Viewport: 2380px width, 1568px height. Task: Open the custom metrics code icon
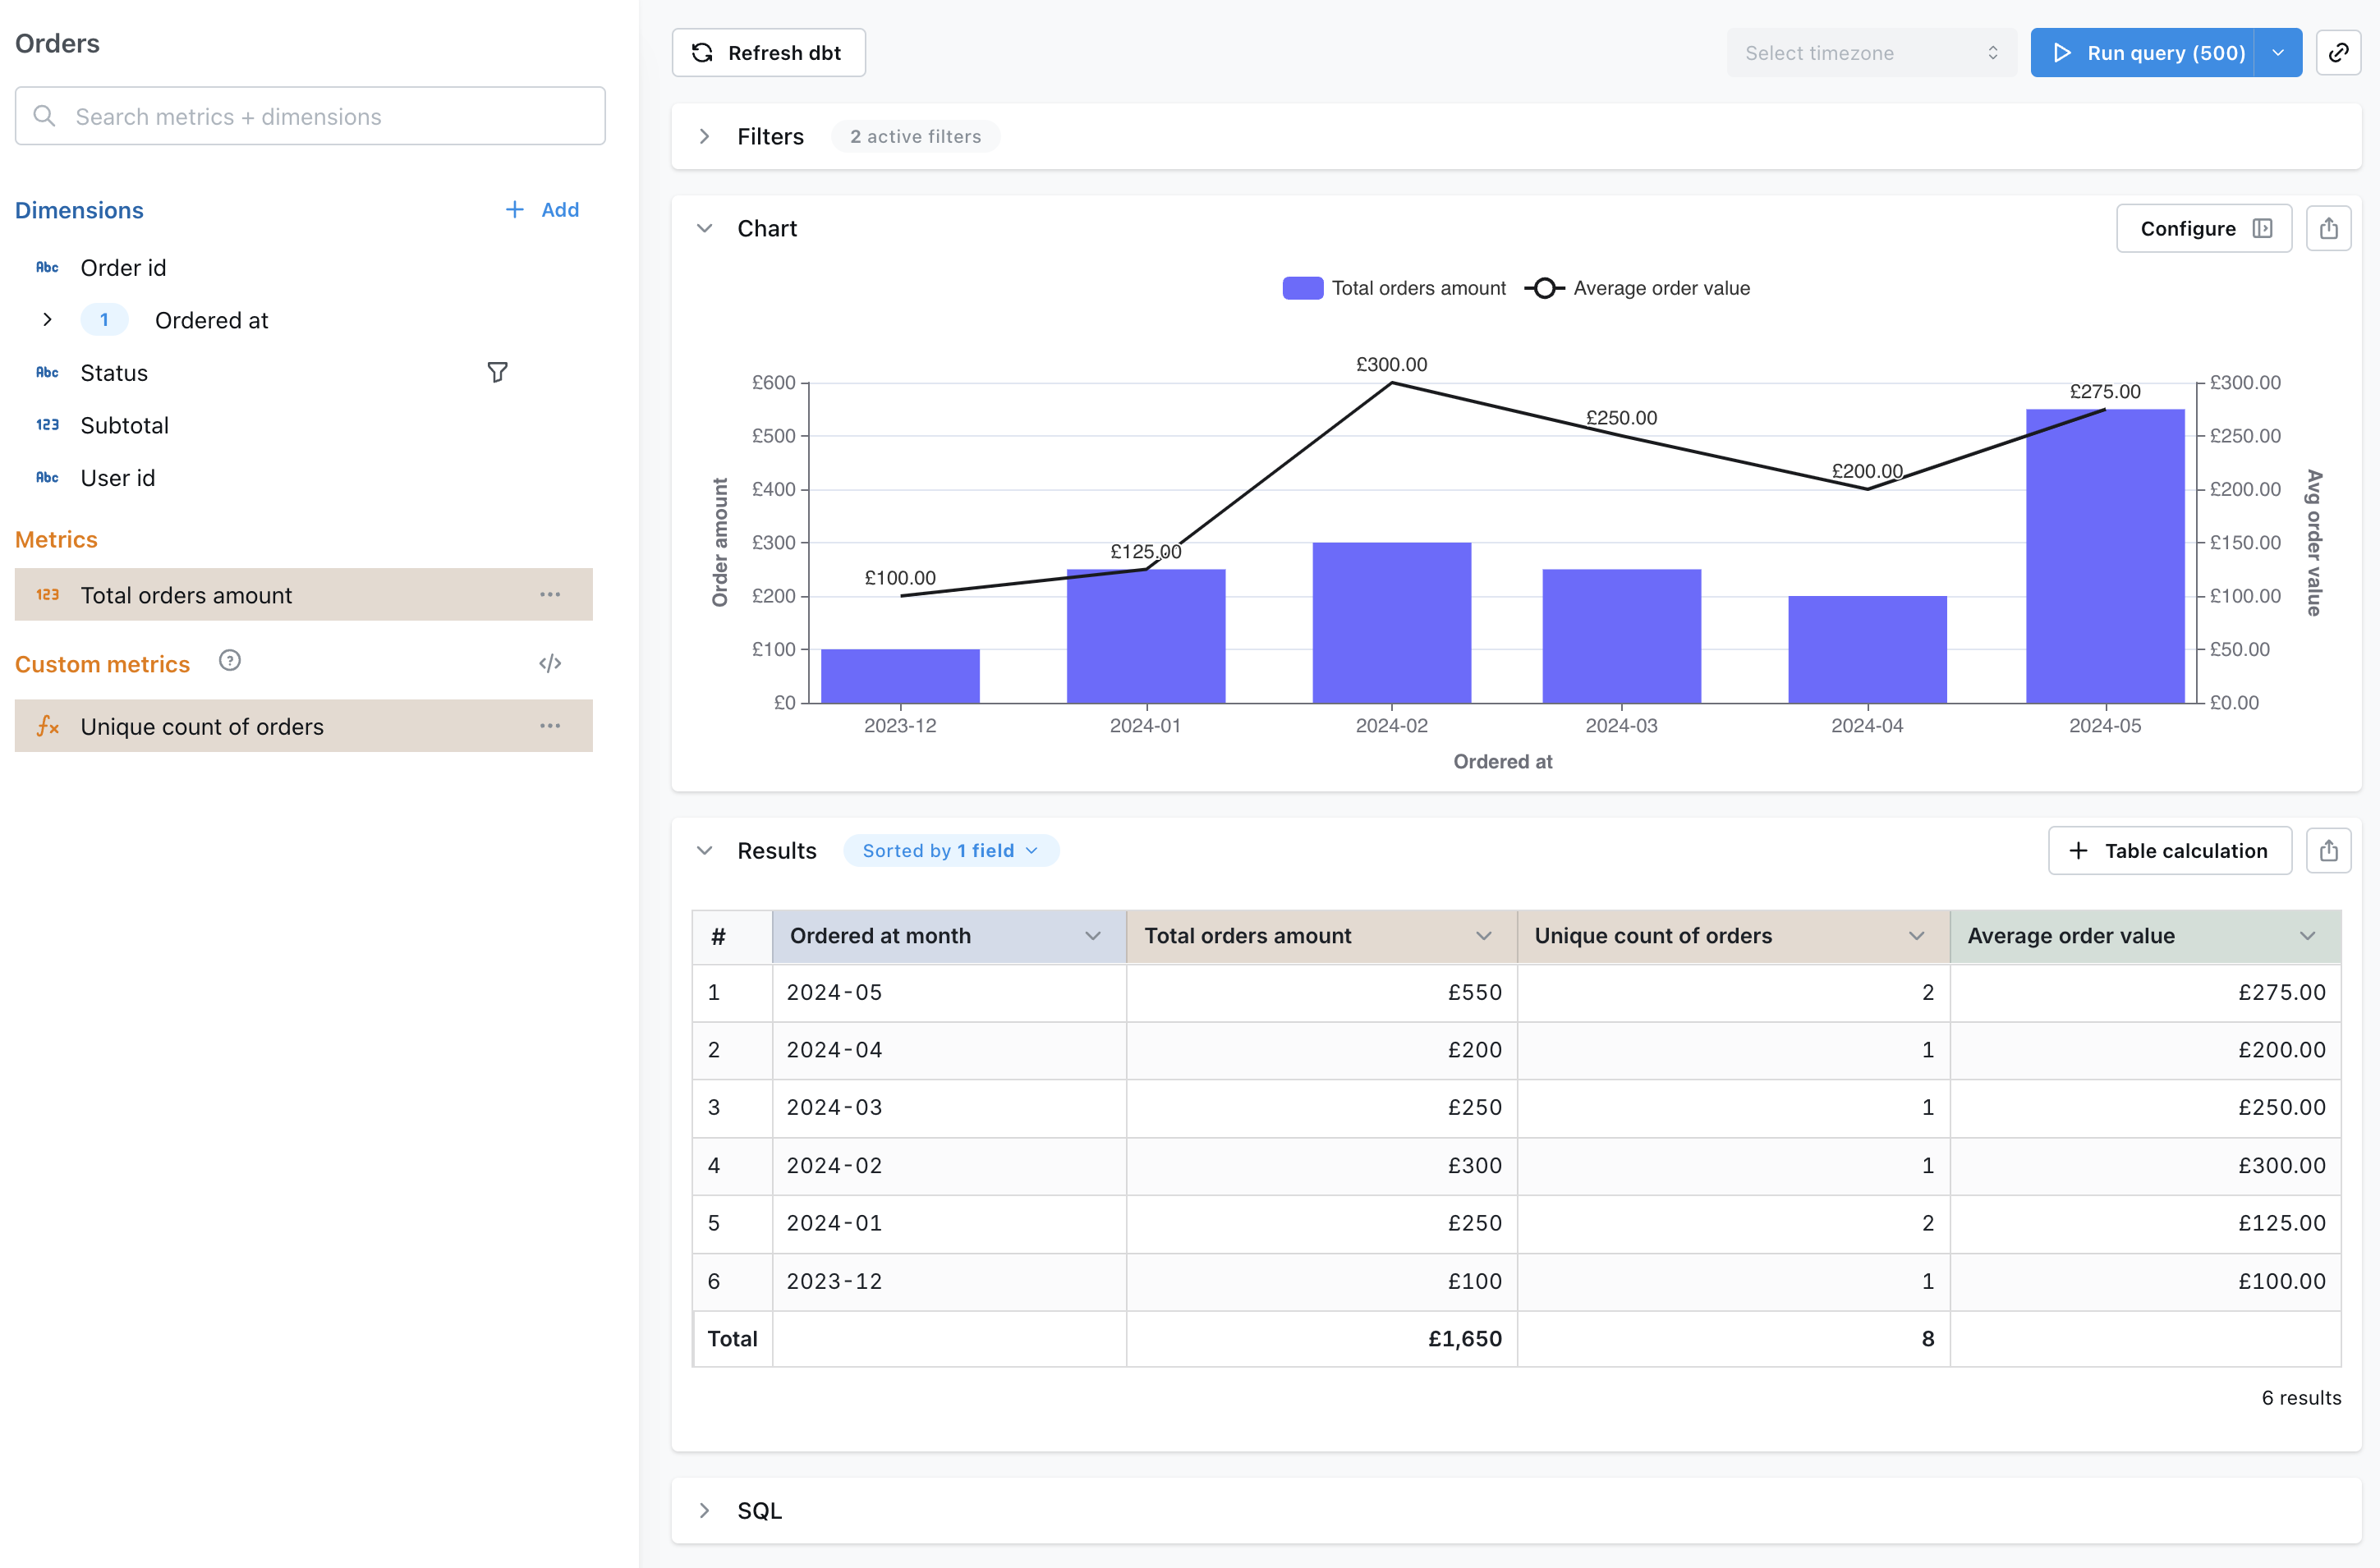pyautogui.click(x=549, y=663)
